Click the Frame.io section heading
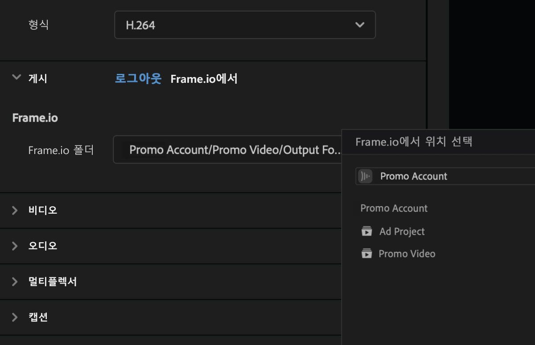Screen dimensions: 535x345 [x=35, y=118]
